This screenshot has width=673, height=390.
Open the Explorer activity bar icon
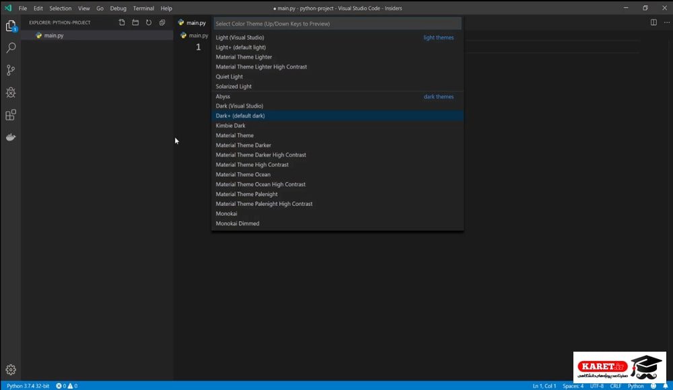[11, 26]
